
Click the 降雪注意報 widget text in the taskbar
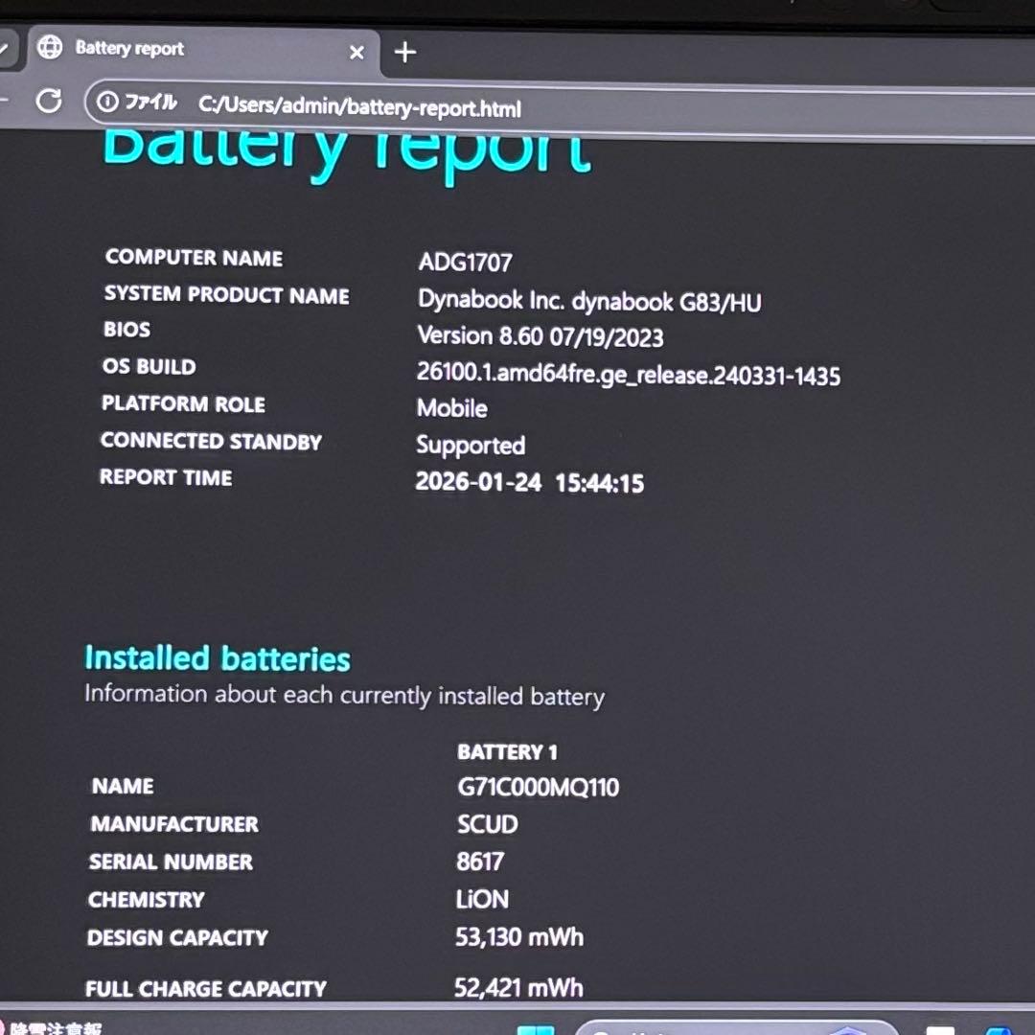[x=57, y=1026]
